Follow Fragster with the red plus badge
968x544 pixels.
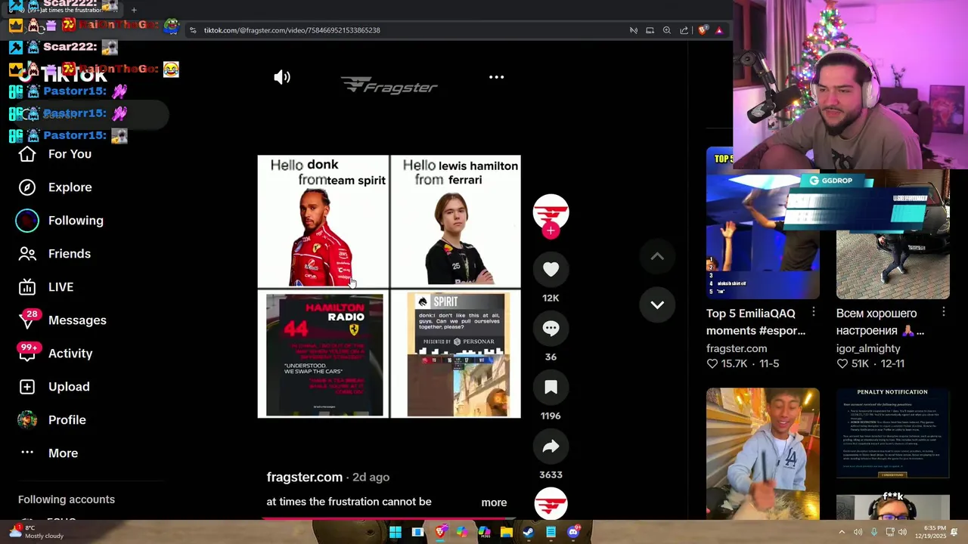coord(551,230)
